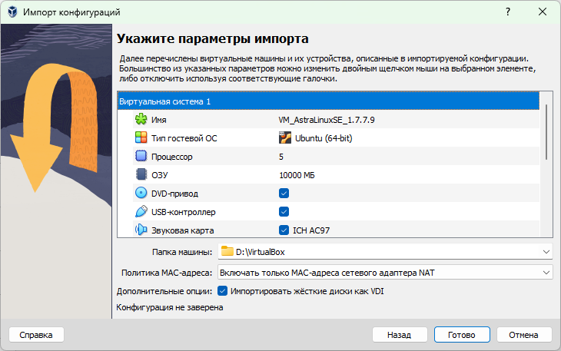Click the USB-контроллер plug icon
The width and height of the screenshot is (561, 351).
pyautogui.click(x=141, y=212)
